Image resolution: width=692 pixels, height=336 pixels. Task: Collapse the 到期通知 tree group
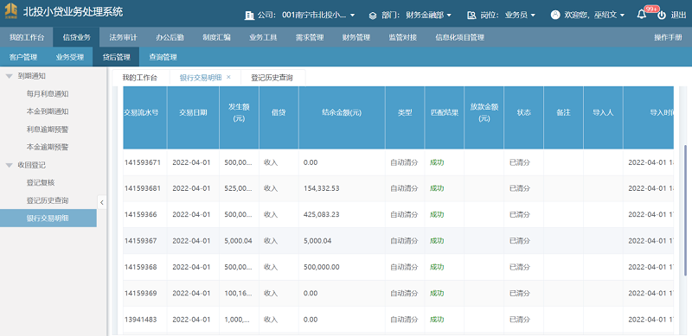click(x=10, y=76)
